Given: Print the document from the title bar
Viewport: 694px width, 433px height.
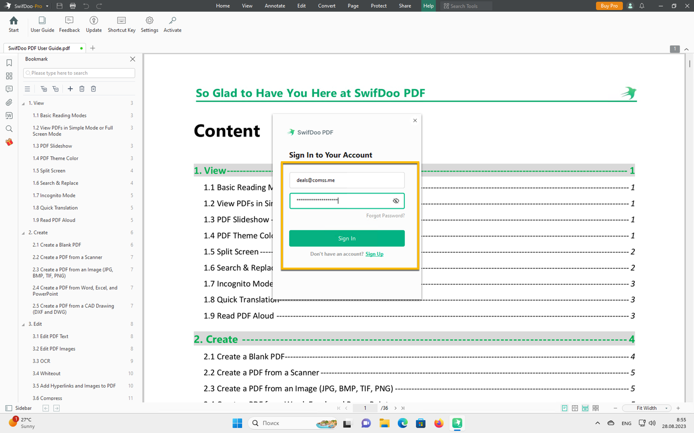Looking at the screenshot, I should point(73,6).
